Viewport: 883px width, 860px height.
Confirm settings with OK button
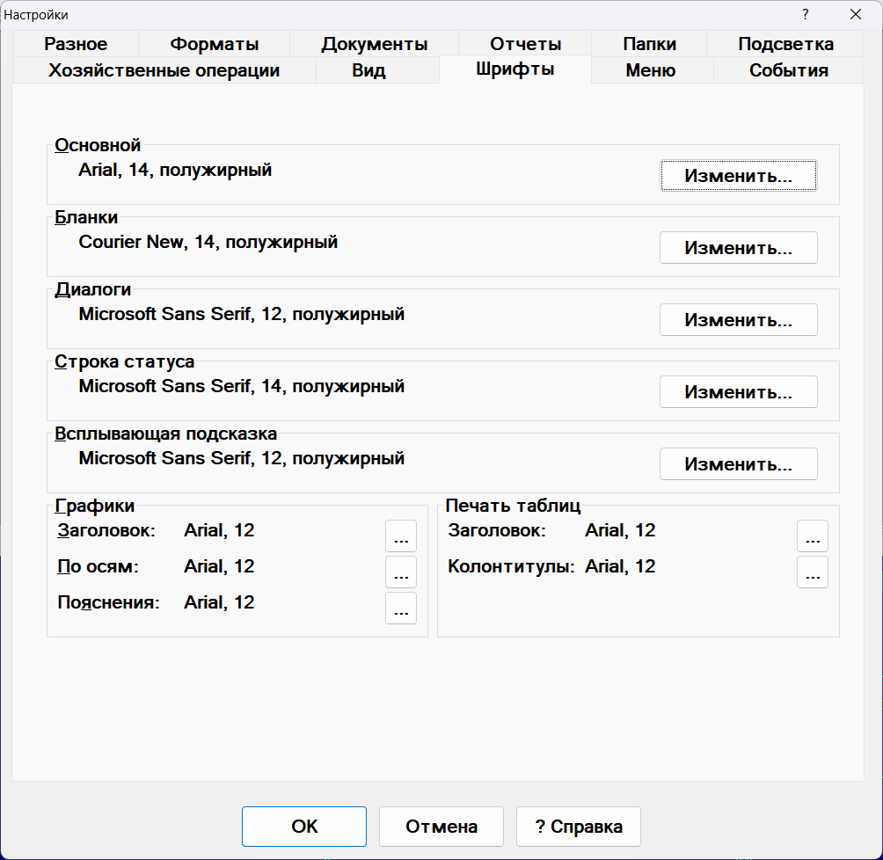coord(303,827)
